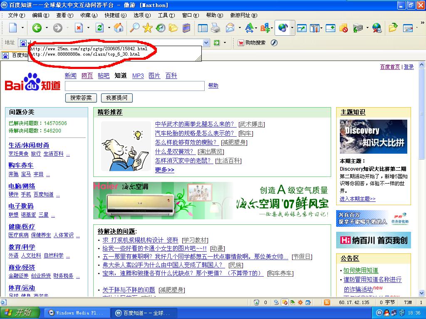Screen dimensions: 426x319
Task: Open the magnifier Search icon
Action: [x=134, y=28]
